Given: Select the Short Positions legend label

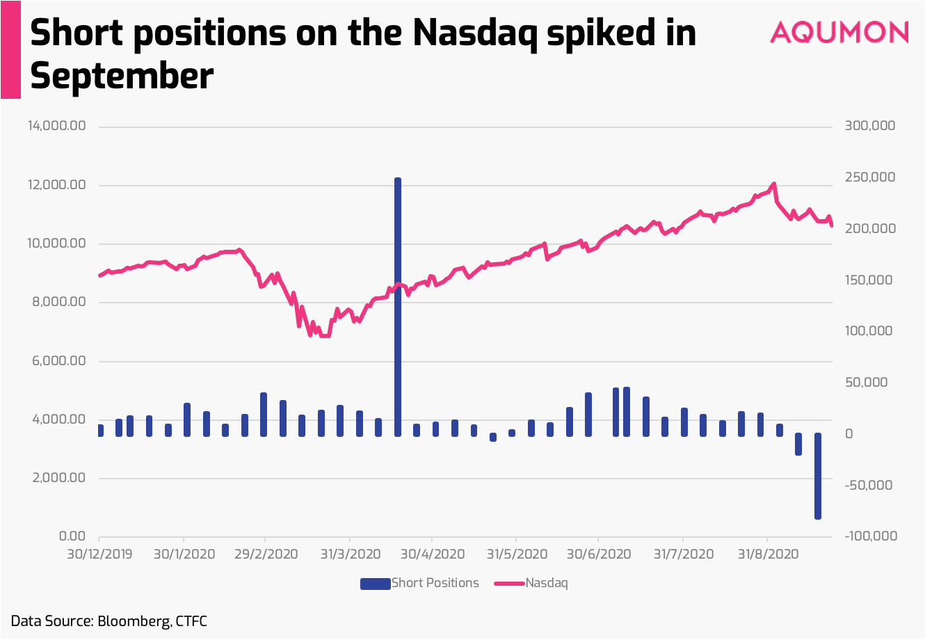Looking at the screenshot, I should coord(435,583).
